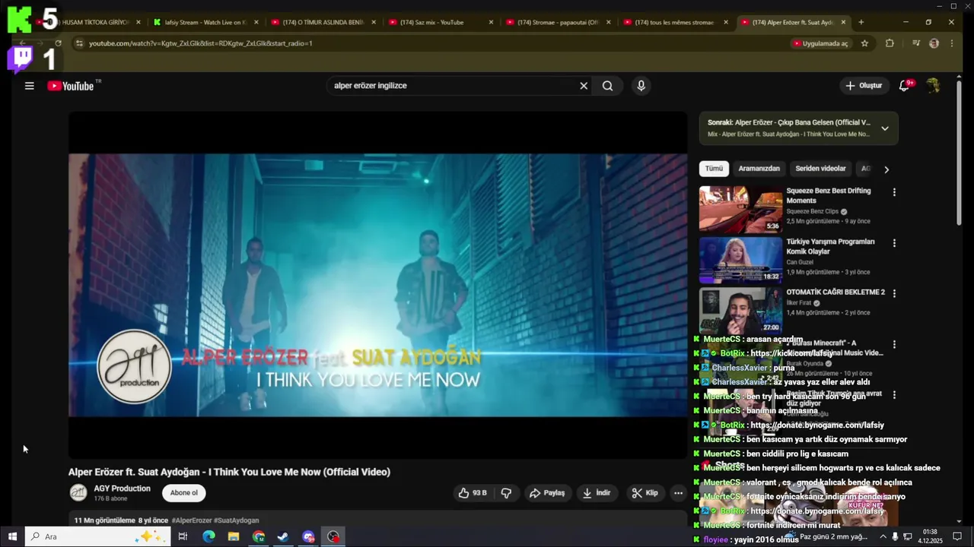Select the Tümü filter chip
974x547 pixels.
[x=714, y=169]
